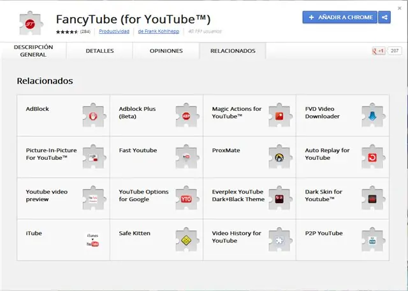This screenshot has height=291, width=408.
Task: Click the Everplex YouTube Dark+Black Theme title
Action: 238,195
